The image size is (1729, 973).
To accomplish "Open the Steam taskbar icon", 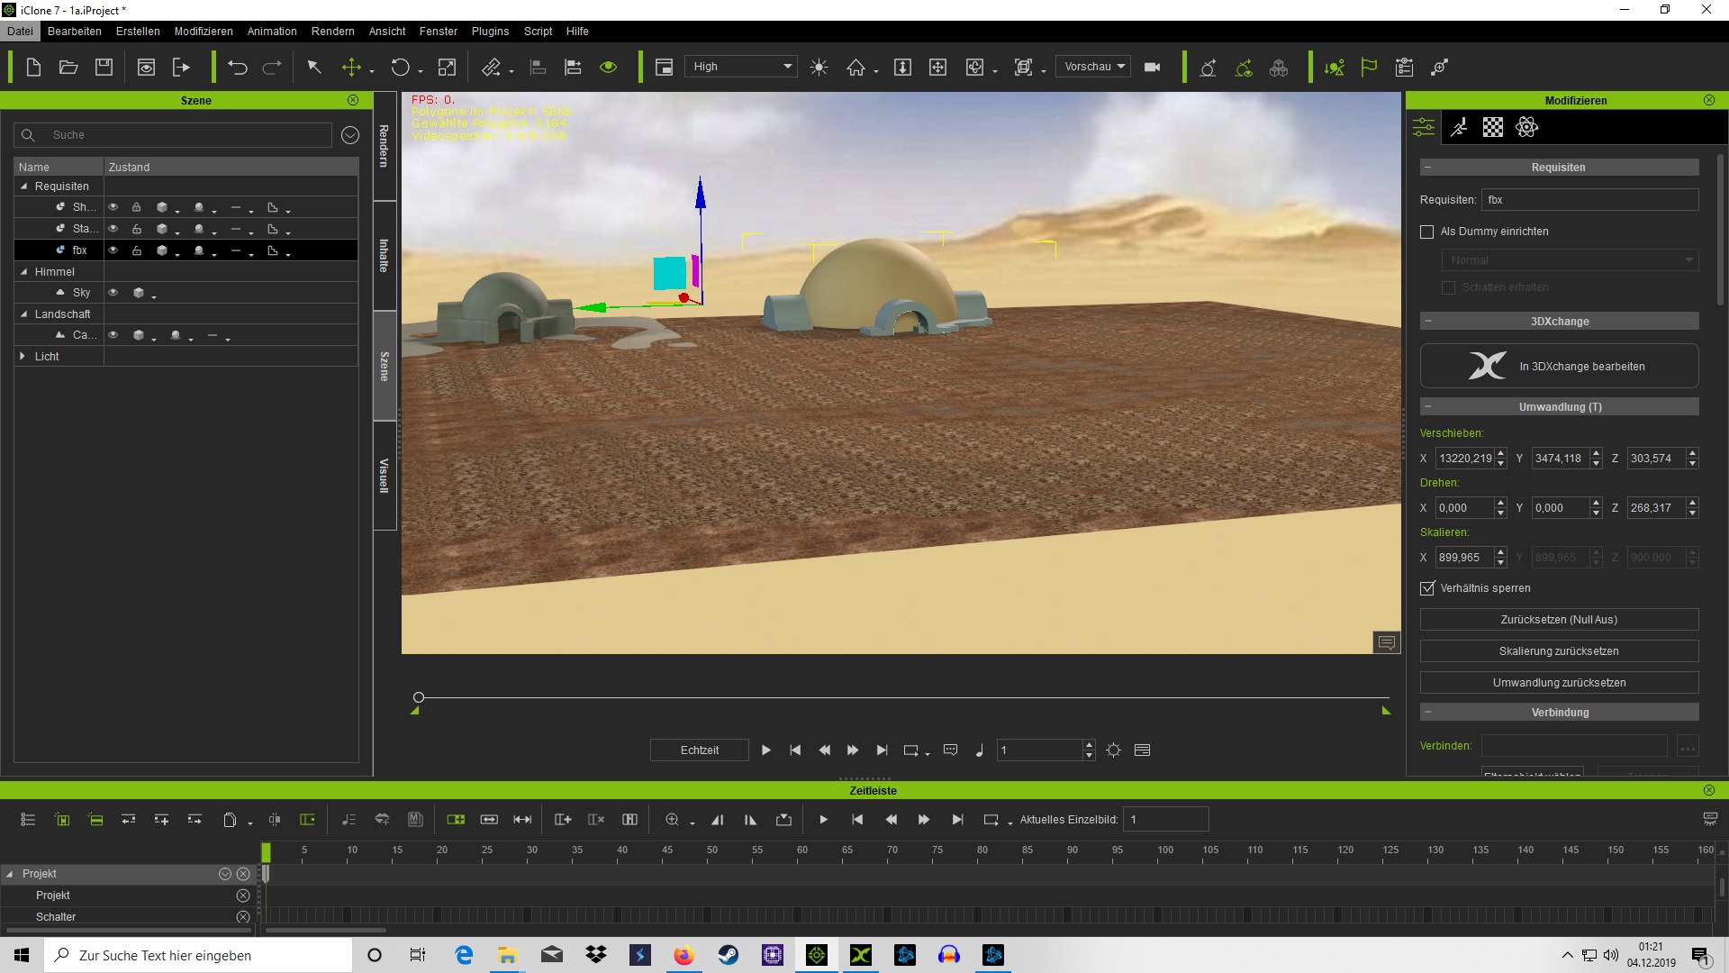I will click(x=728, y=955).
